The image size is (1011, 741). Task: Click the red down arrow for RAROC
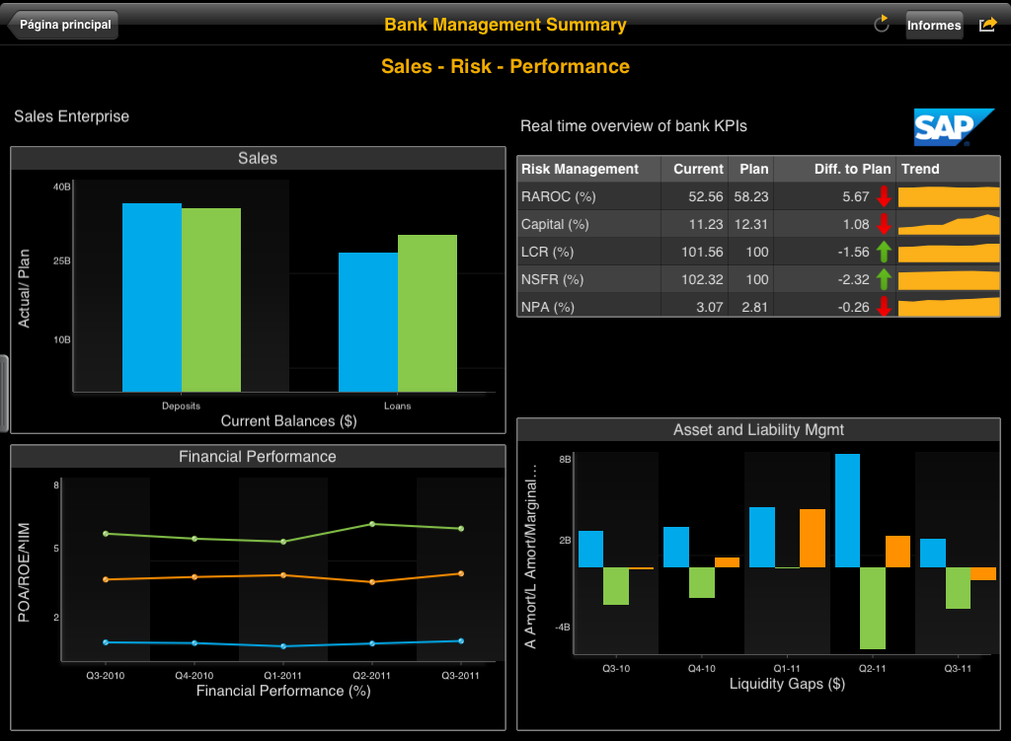tap(884, 196)
